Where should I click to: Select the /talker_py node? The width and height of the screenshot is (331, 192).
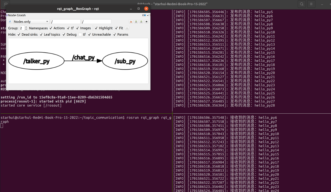pos(36,61)
